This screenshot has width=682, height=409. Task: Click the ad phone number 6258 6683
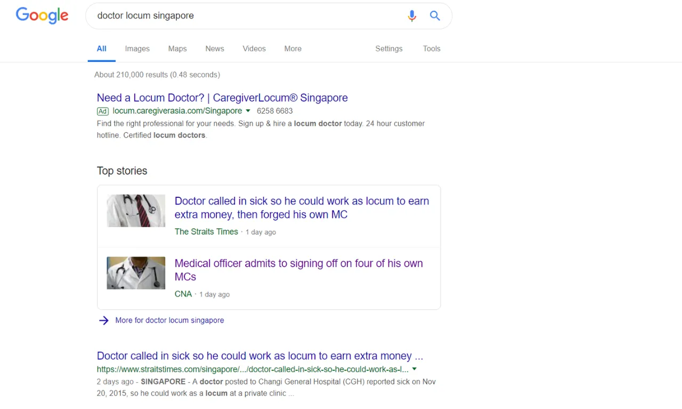point(274,111)
